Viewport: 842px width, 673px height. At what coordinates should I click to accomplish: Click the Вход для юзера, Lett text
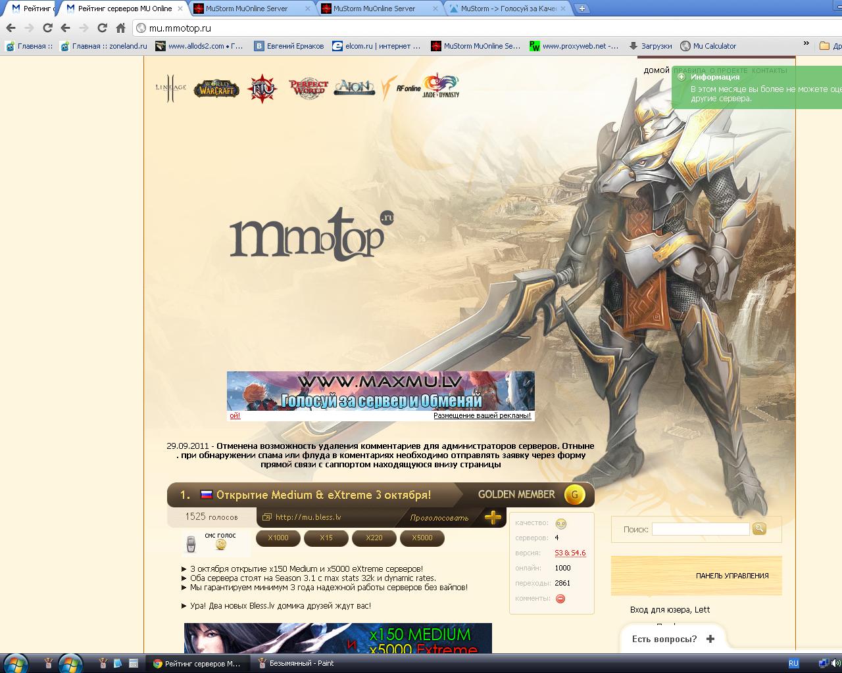[670, 609]
